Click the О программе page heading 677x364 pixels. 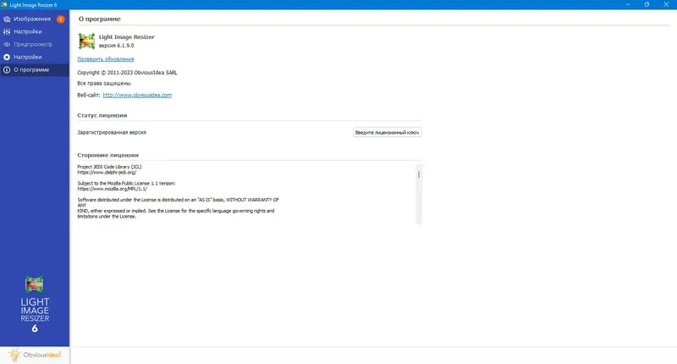[100, 19]
